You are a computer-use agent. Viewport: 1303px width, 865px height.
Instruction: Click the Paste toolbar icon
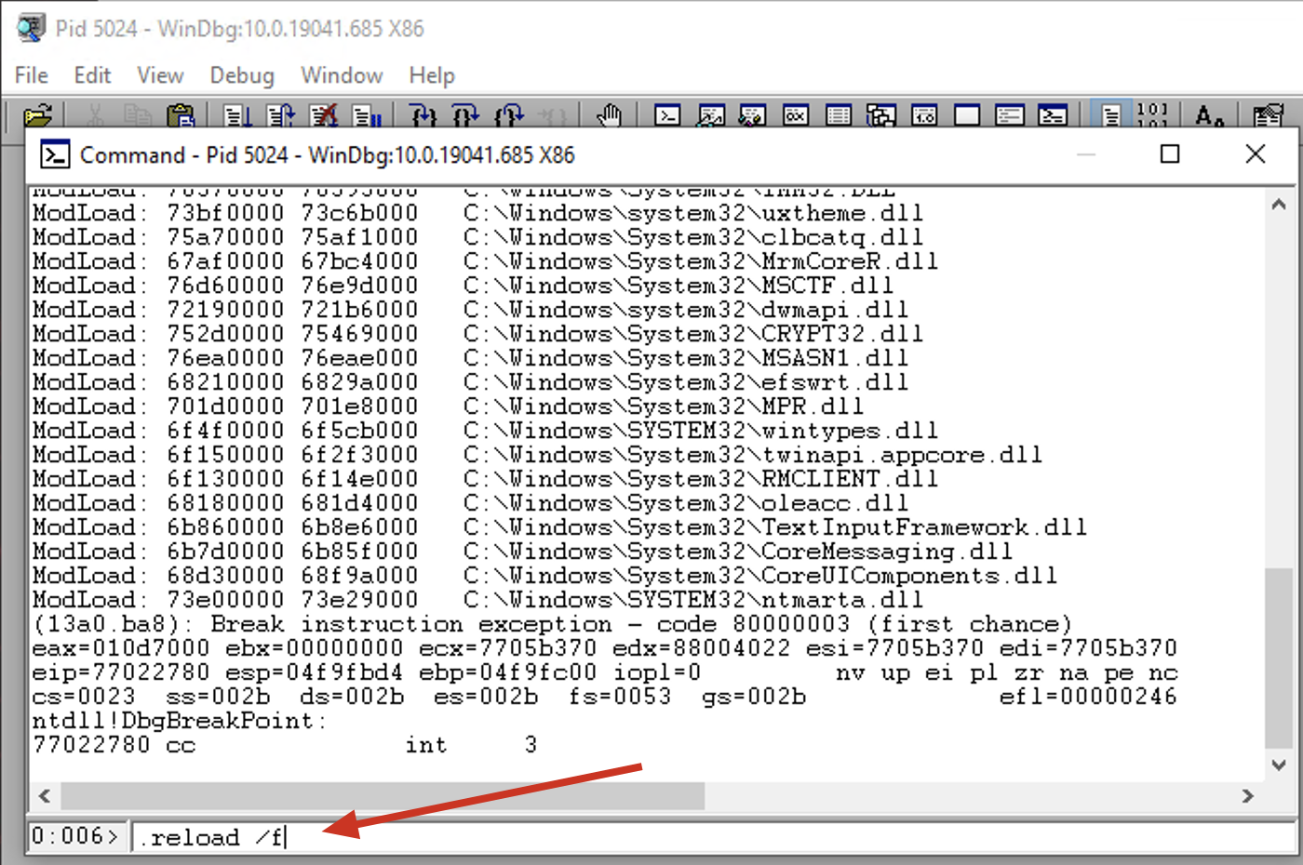181,116
